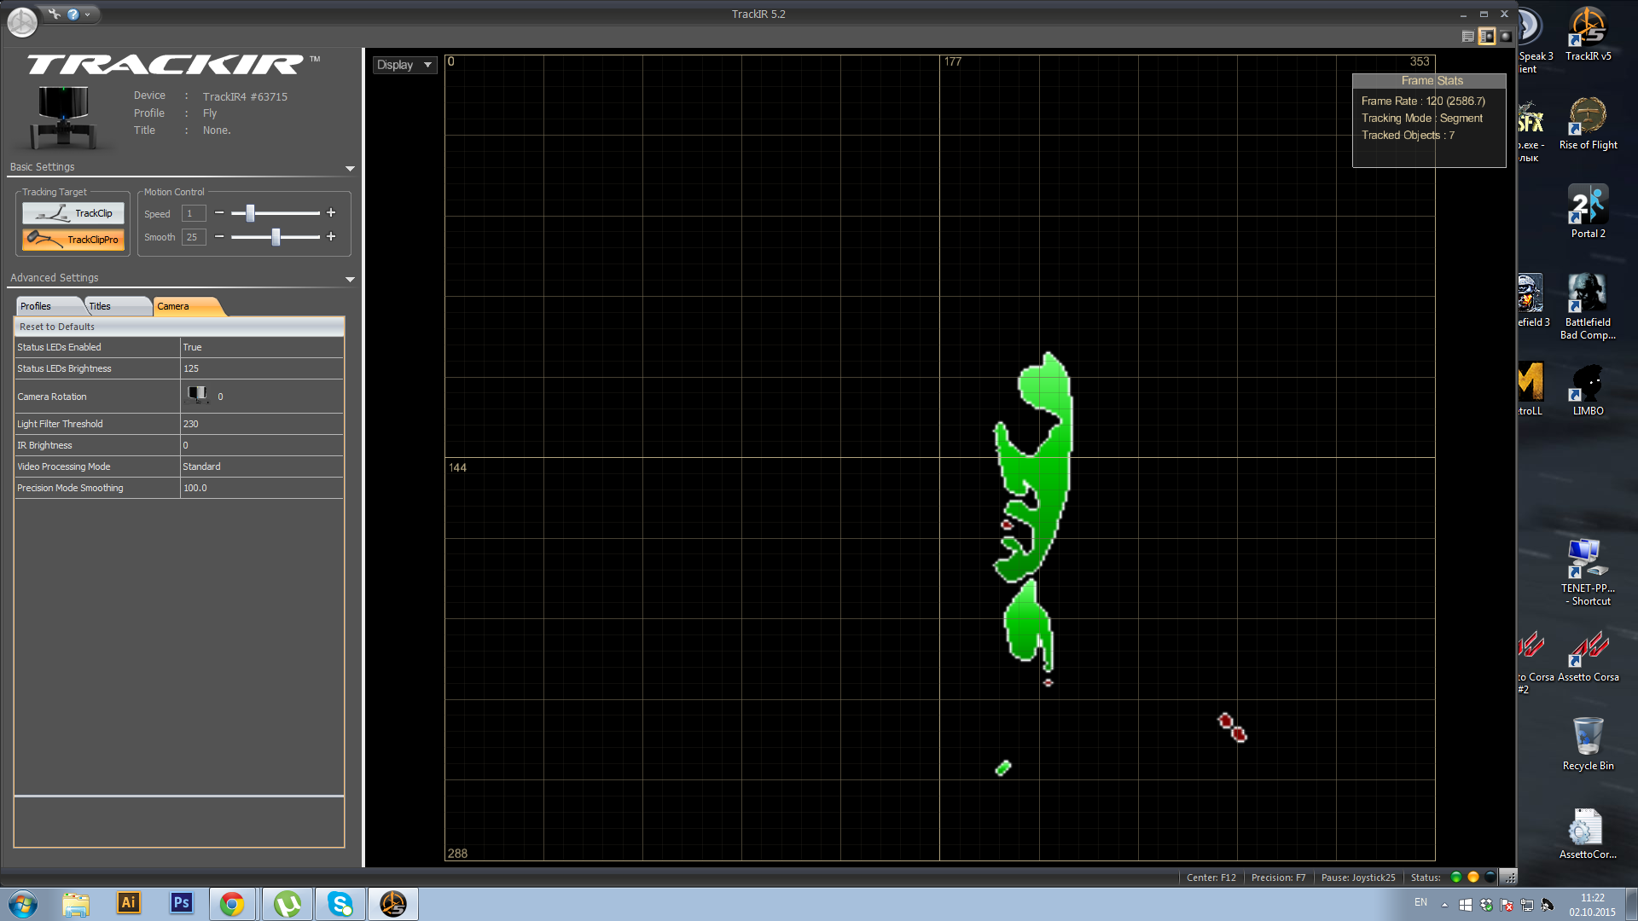1638x921 pixels.
Task: Edit Light Filter Threshold value 230
Action: click(261, 424)
